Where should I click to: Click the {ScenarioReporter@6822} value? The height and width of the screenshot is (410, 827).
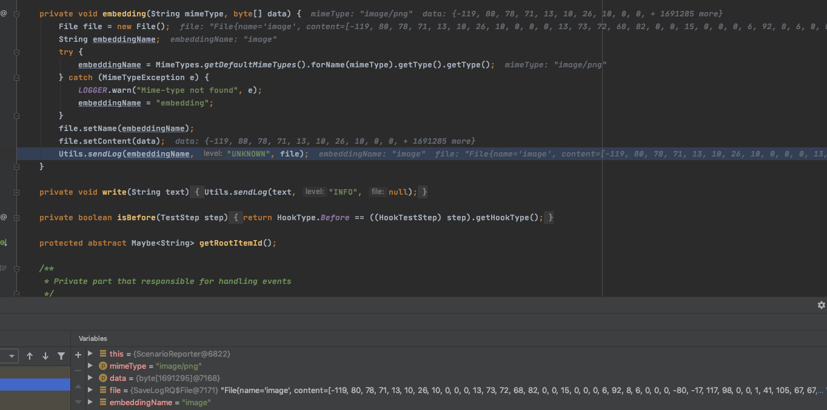pyautogui.click(x=182, y=354)
